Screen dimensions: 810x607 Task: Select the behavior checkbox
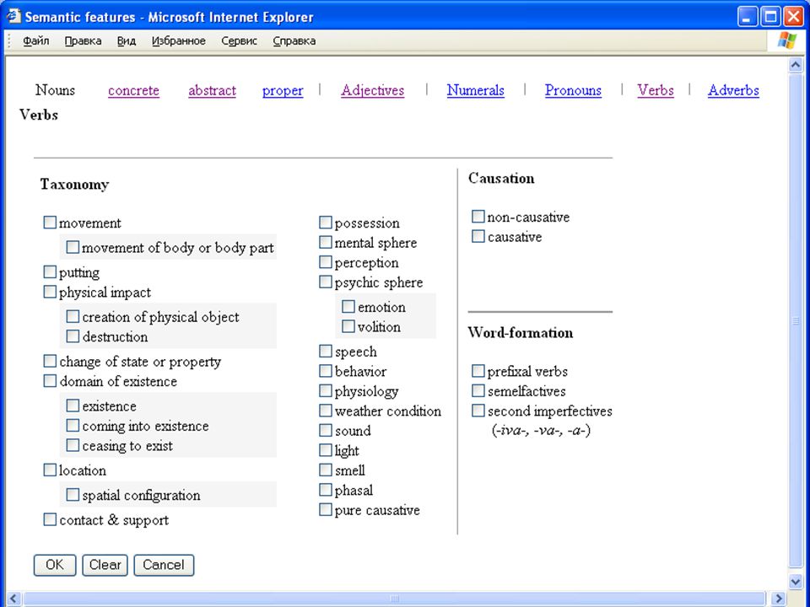(x=326, y=371)
